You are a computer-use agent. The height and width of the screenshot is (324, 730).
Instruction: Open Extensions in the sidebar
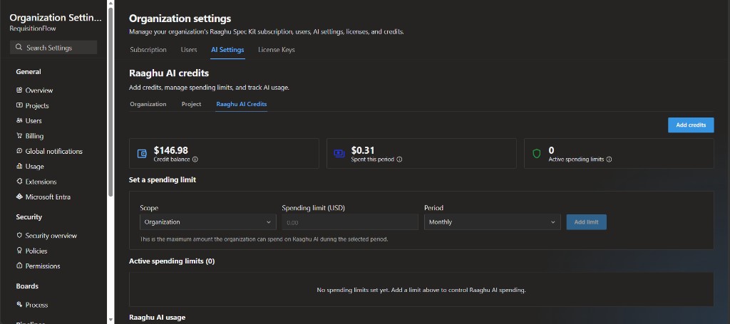[x=41, y=182]
